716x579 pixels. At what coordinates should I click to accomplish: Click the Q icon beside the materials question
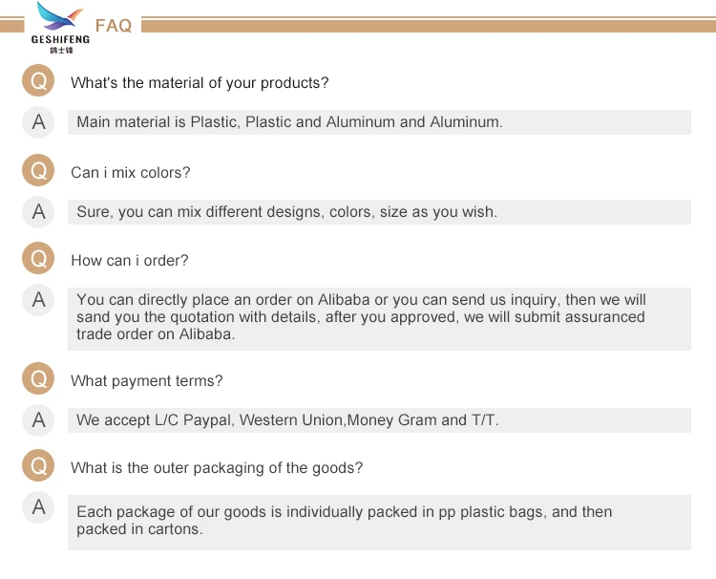click(38, 82)
